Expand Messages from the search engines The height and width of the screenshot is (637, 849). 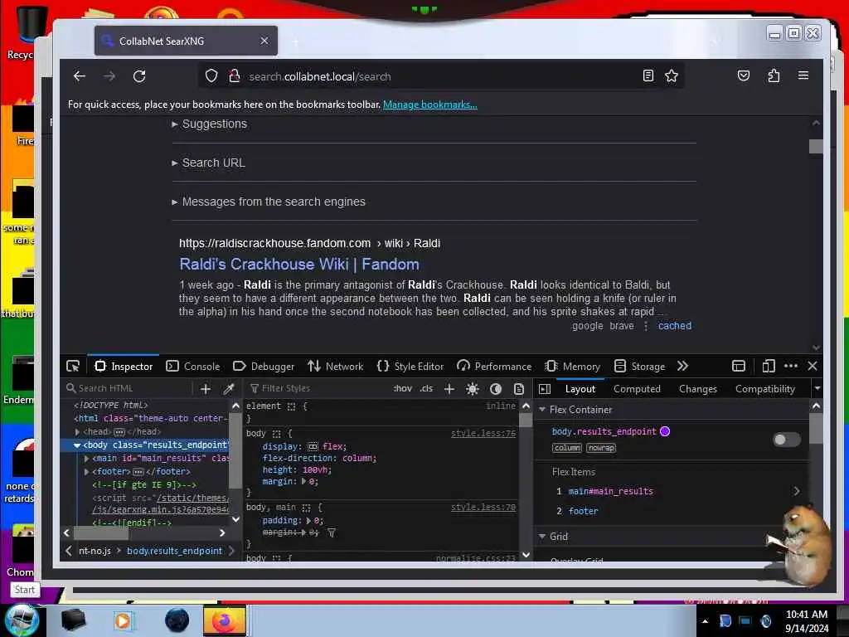tap(269, 202)
